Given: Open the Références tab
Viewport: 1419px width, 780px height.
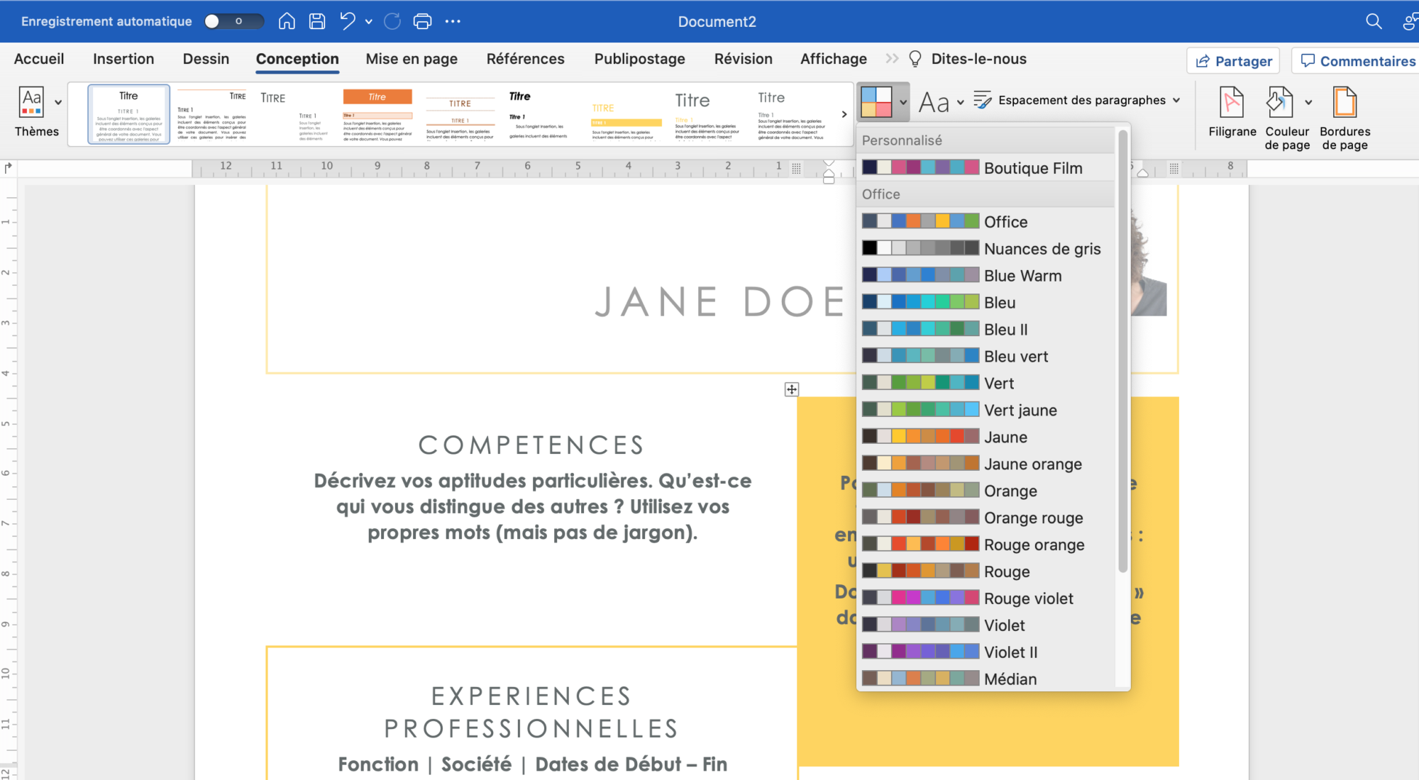Looking at the screenshot, I should tap(526, 59).
